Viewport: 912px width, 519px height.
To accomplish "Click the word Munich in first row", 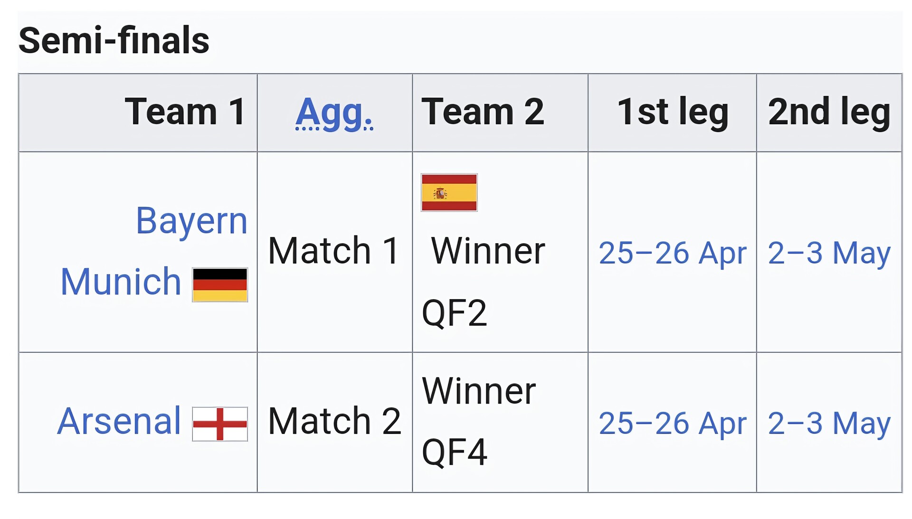I will coord(121,282).
